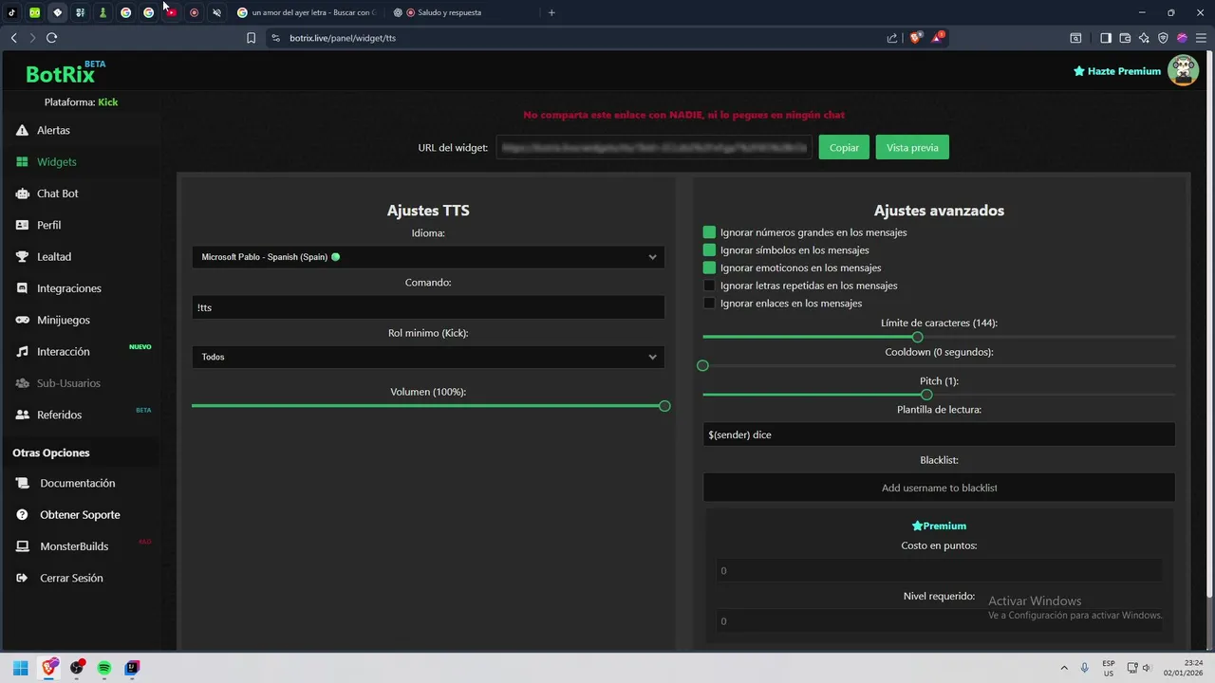
Task: Switch to the TikTok pinned tab
Action: pyautogui.click(x=11, y=12)
